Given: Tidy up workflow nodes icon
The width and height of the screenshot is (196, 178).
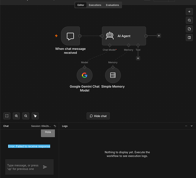Looking at the screenshot, I should (x=35, y=116).
